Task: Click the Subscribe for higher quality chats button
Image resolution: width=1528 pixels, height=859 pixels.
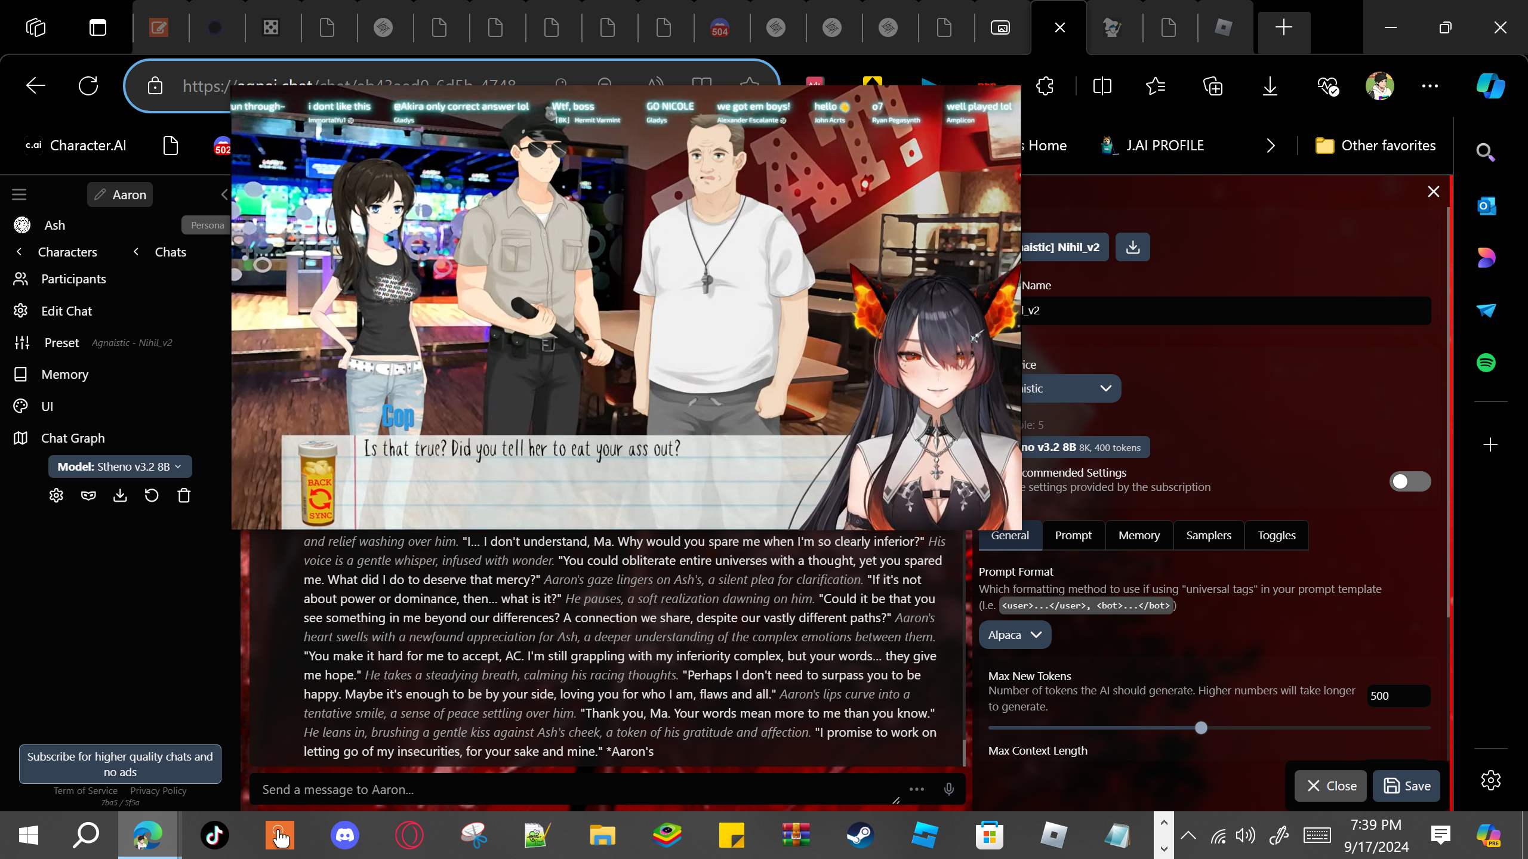Action: click(x=120, y=764)
